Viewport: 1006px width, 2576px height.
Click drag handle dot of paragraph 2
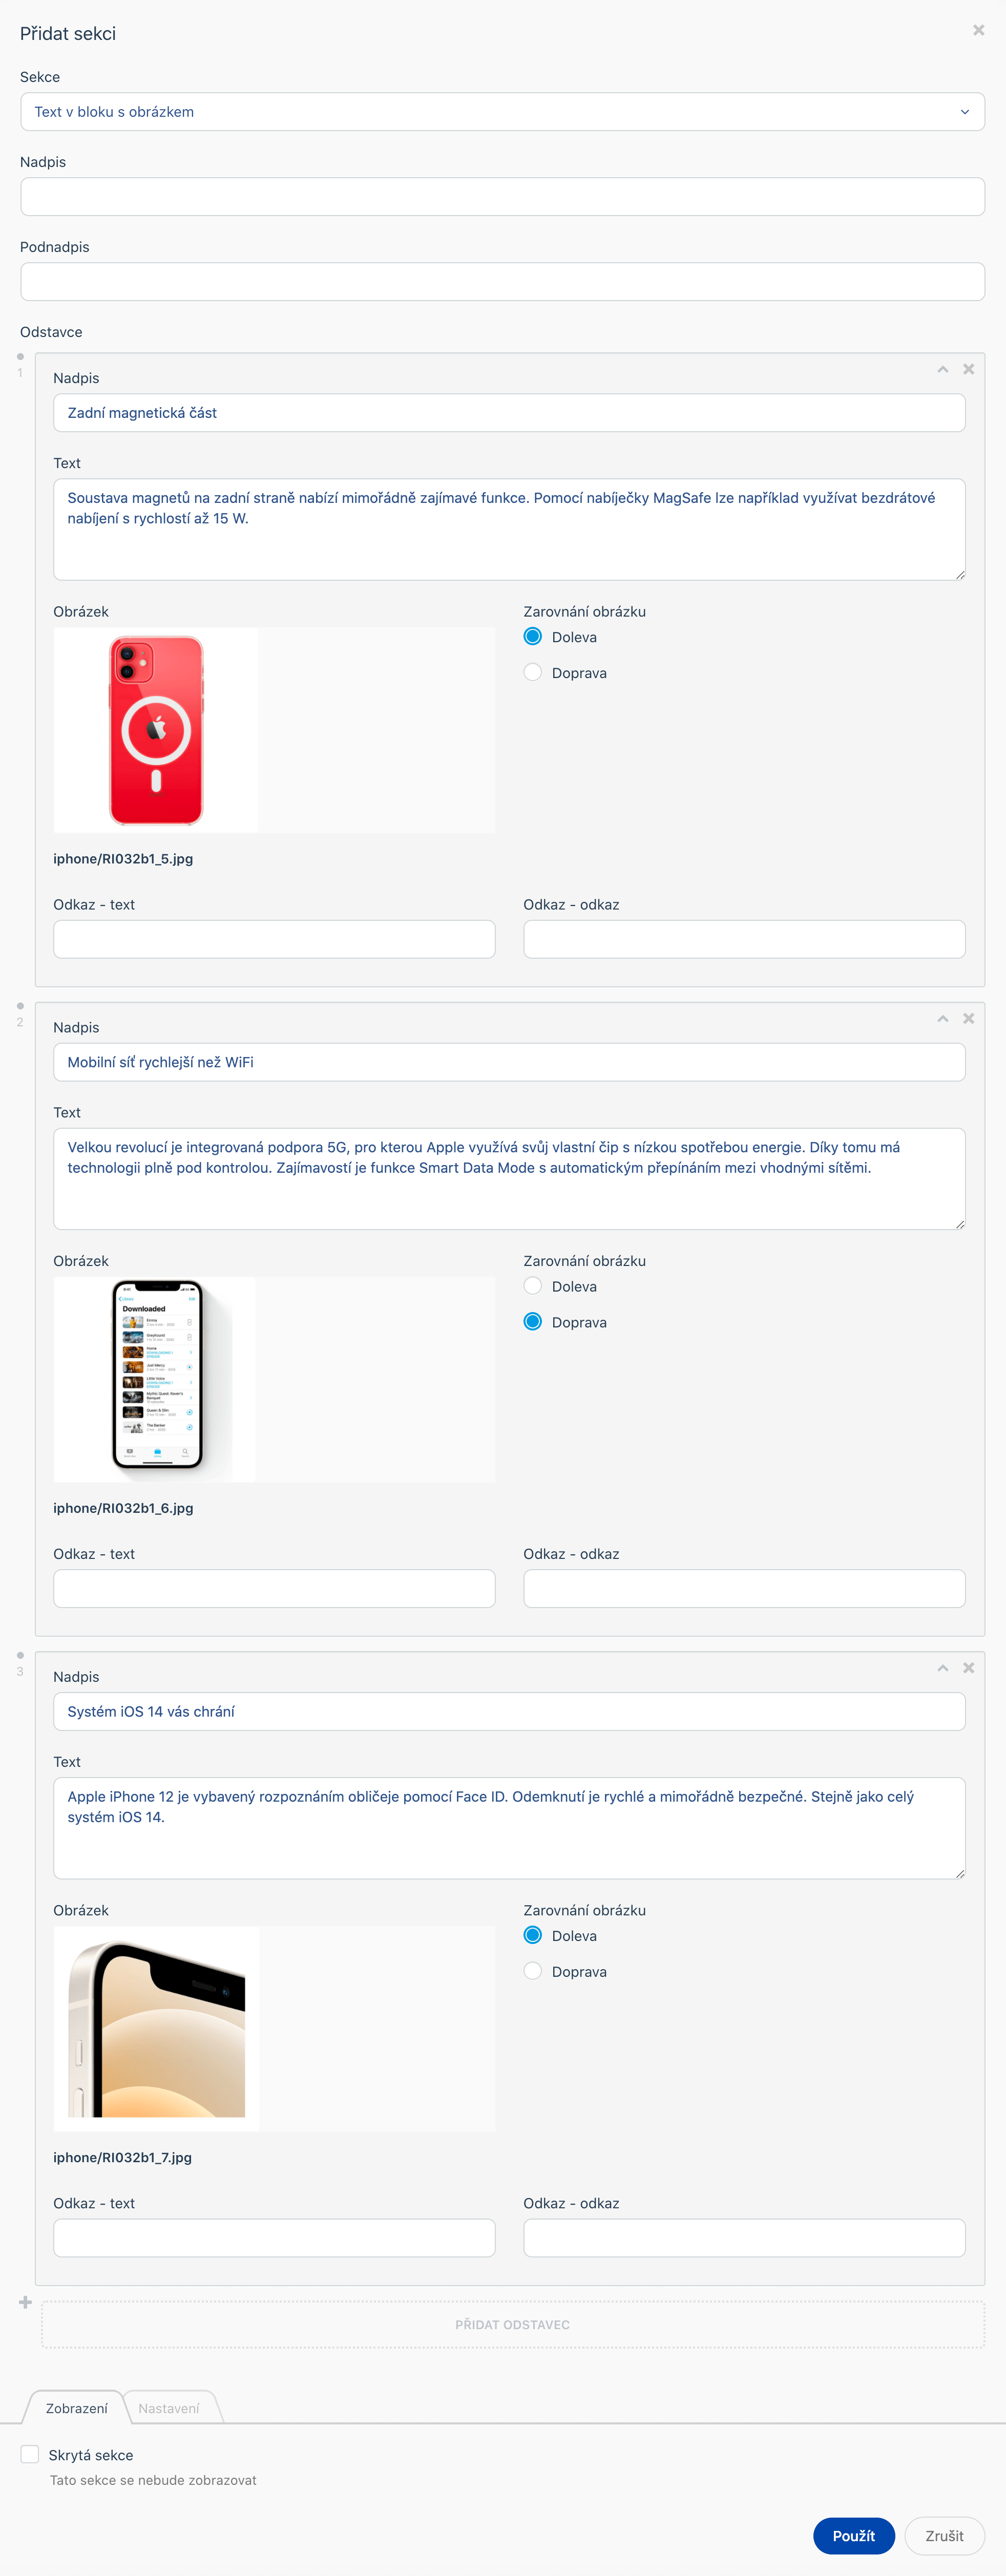coord(20,1005)
